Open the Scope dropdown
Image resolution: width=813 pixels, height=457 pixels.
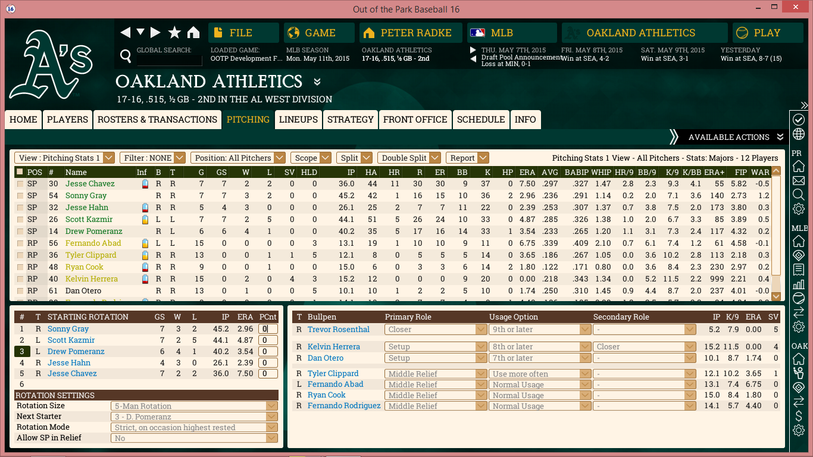coord(311,158)
